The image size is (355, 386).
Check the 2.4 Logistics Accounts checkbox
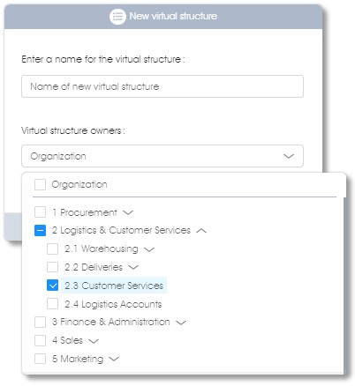52,304
